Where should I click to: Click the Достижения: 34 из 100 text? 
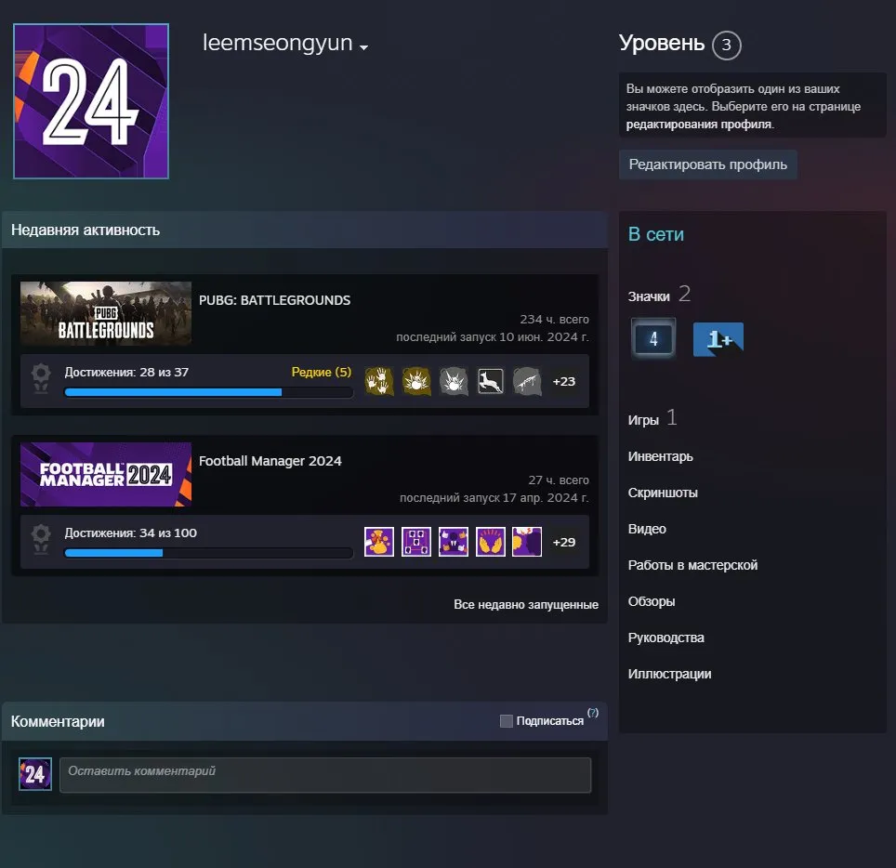point(130,533)
